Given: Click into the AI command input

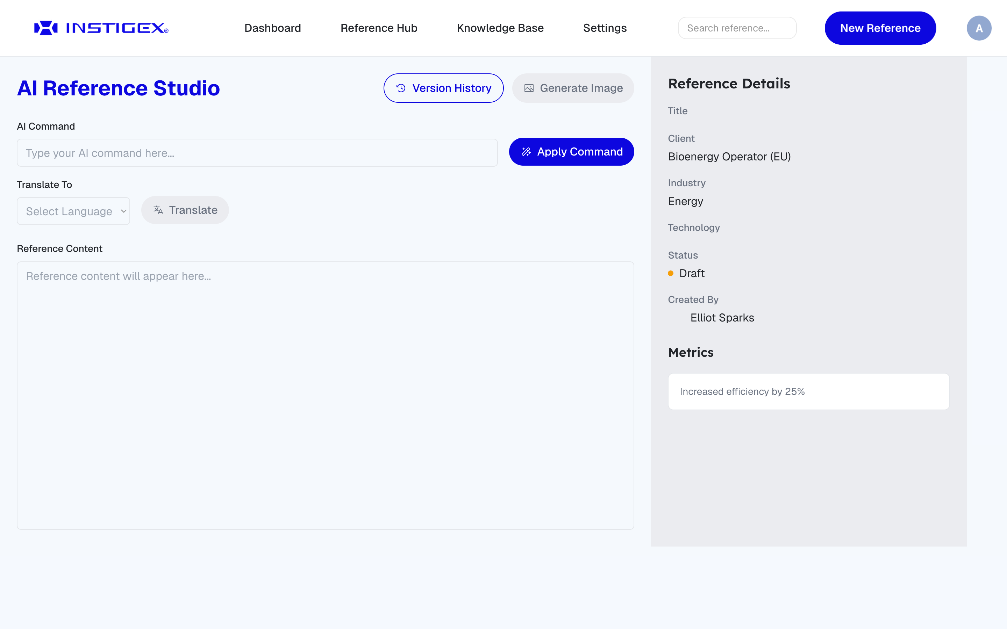Looking at the screenshot, I should 257,153.
